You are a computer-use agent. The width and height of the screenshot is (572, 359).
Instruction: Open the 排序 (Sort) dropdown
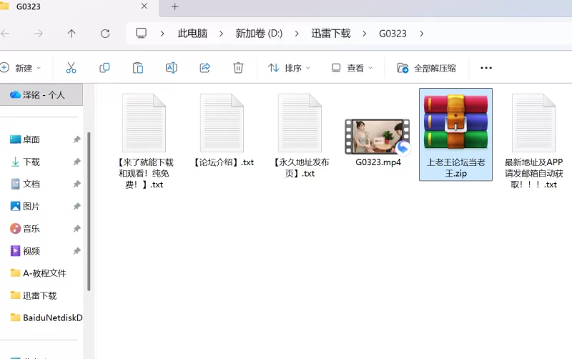[289, 68]
